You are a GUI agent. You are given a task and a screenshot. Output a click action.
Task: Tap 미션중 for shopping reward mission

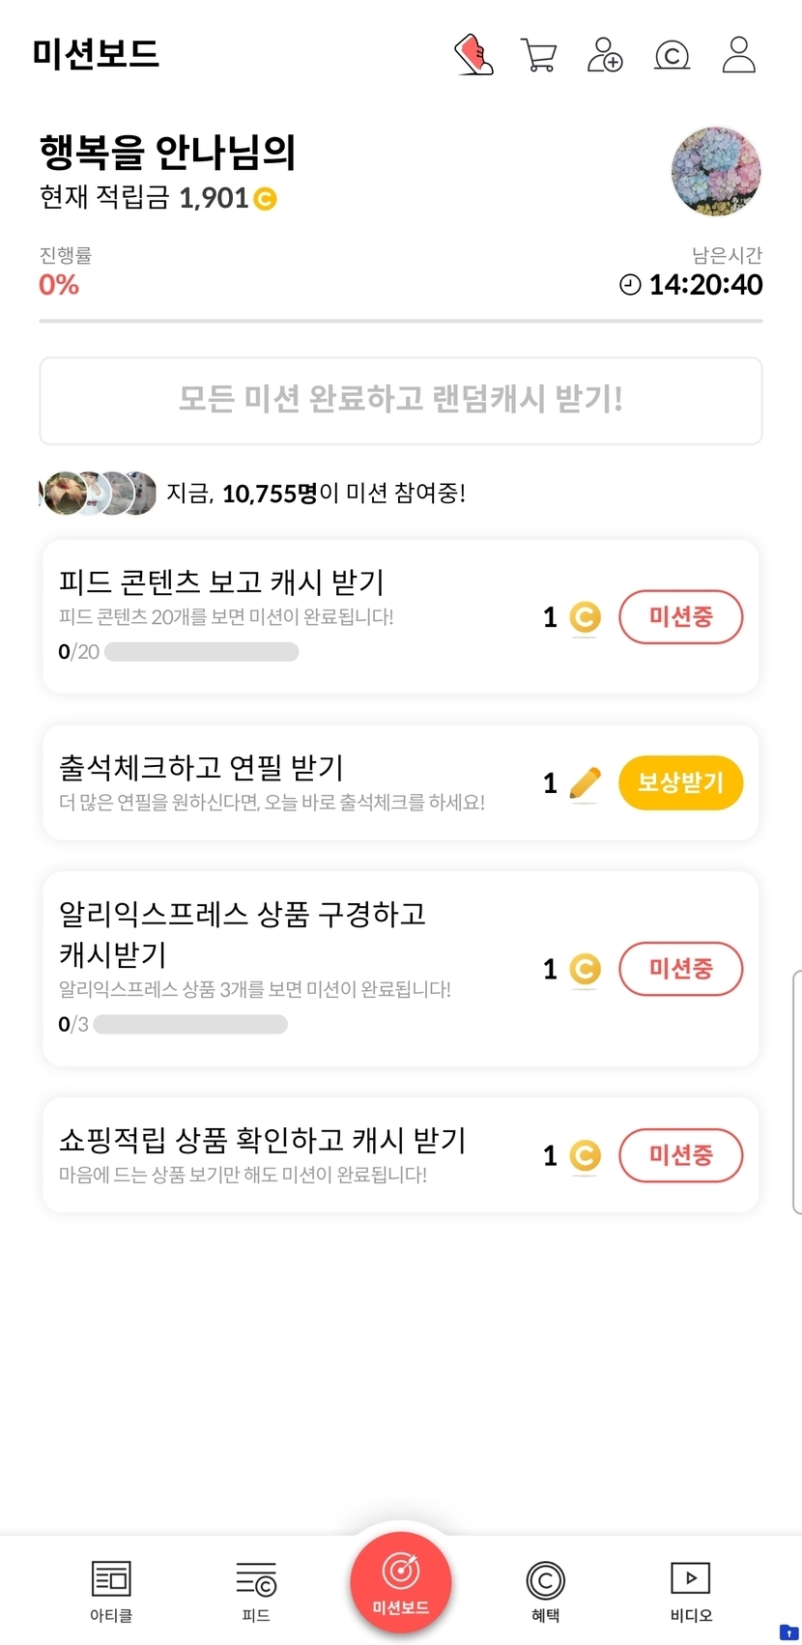pyautogui.click(x=680, y=1154)
